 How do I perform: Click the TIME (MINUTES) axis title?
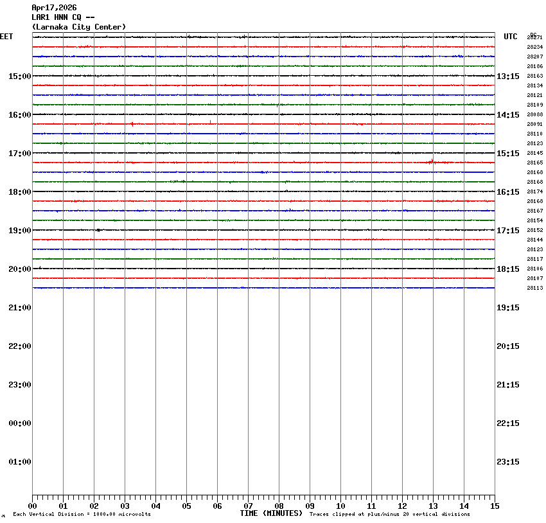(271, 513)
